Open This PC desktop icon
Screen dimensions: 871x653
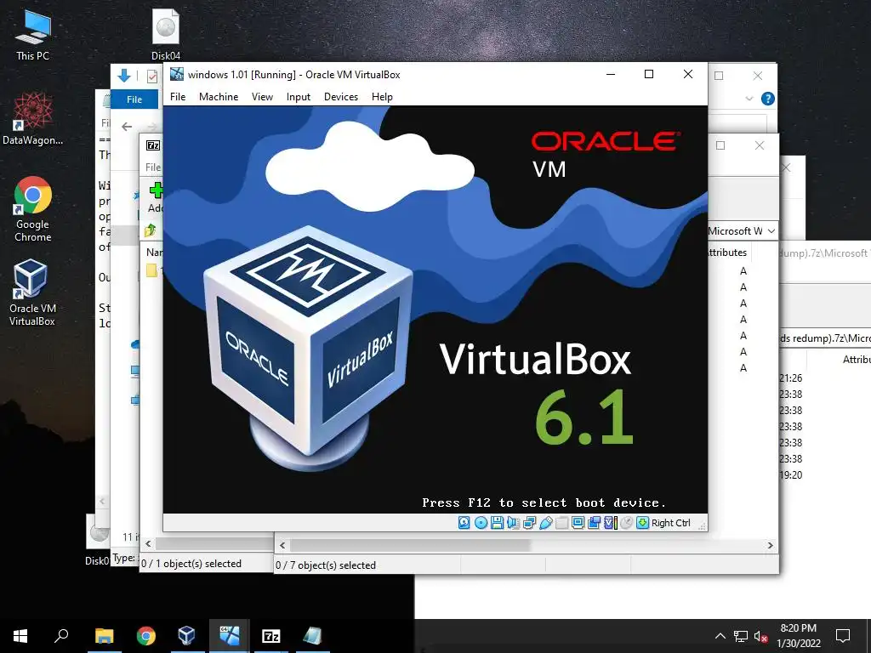[x=32, y=34]
